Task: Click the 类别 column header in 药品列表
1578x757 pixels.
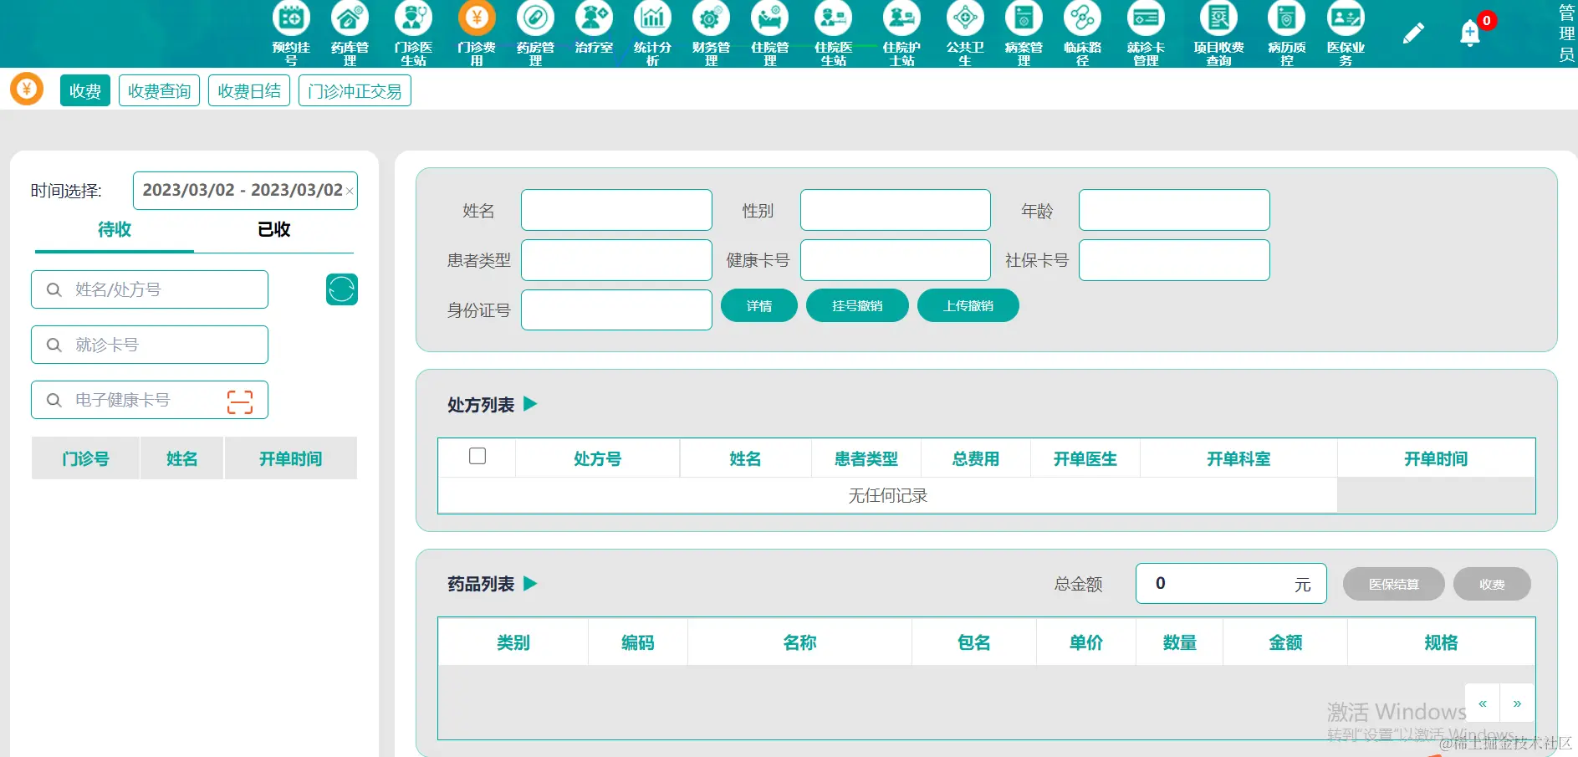Action: 513,642
